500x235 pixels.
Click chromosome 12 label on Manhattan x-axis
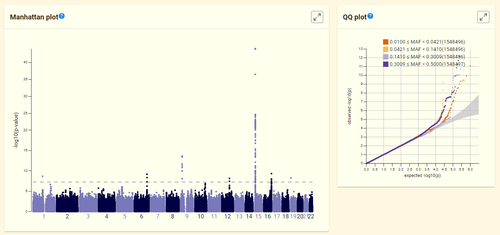tap(227, 216)
